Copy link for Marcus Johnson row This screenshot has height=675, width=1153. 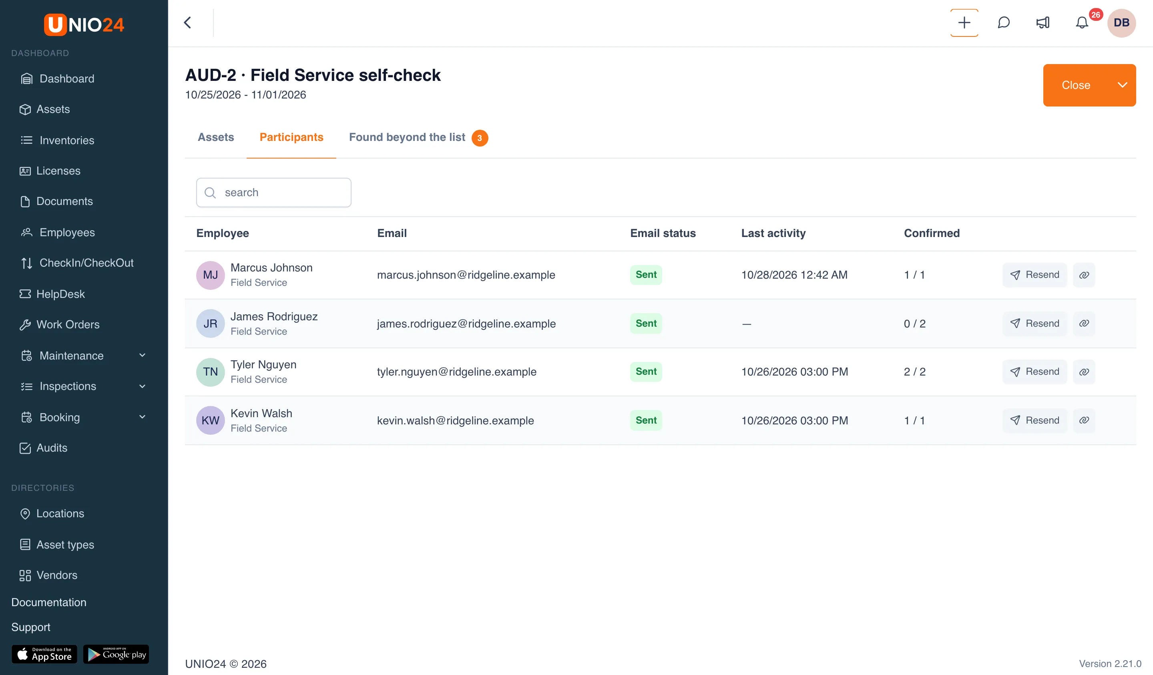pos(1084,275)
